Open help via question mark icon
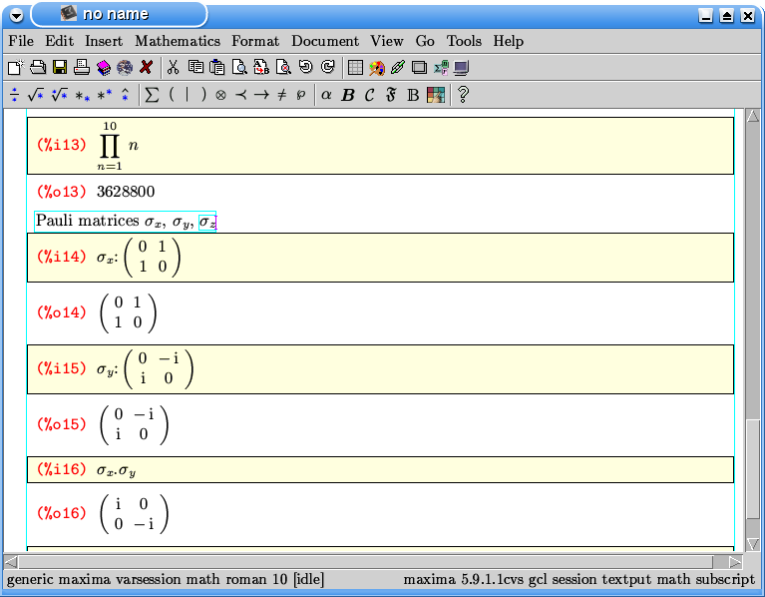The image size is (765, 597). pyautogui.click(x=464, y=94)
